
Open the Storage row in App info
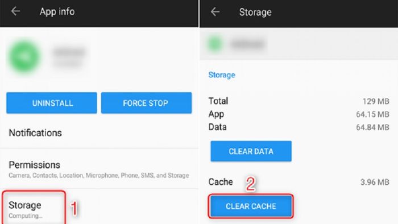100,207
